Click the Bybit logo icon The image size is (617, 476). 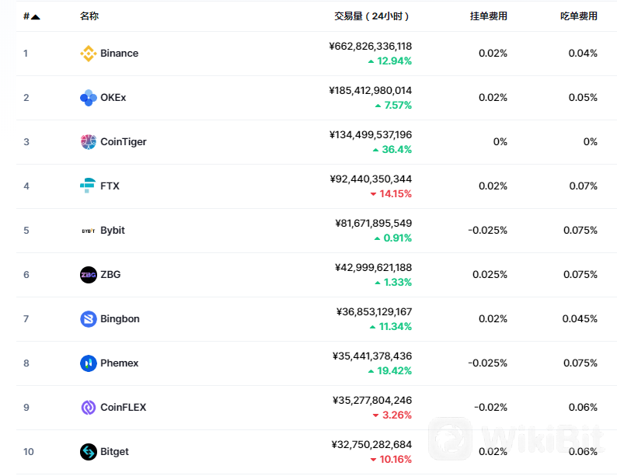pos(88,231)
